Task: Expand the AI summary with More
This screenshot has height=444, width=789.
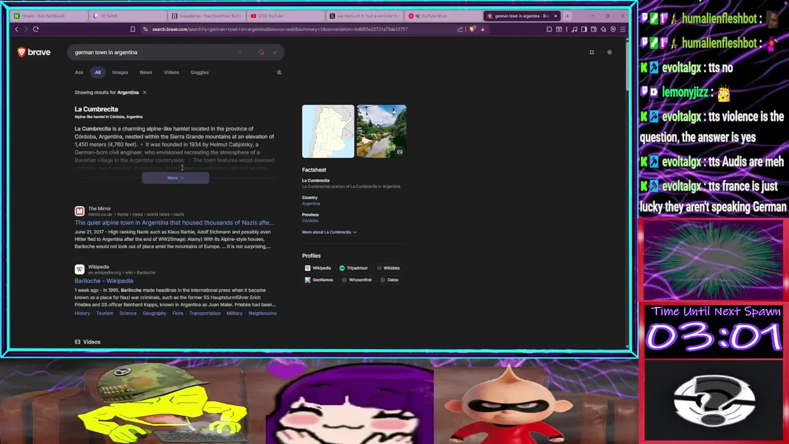Action: [x=175, y=178]
